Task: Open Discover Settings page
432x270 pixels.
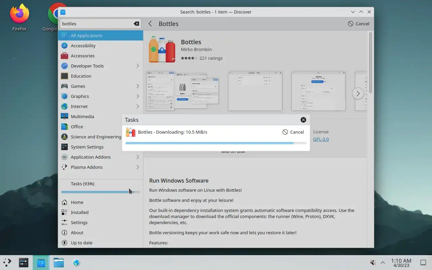Action: pos(101,222)
